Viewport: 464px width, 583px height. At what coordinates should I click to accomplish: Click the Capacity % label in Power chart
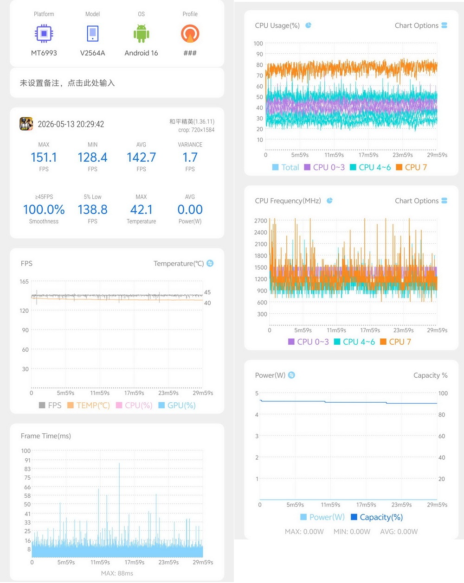click(x=431, y=375)
